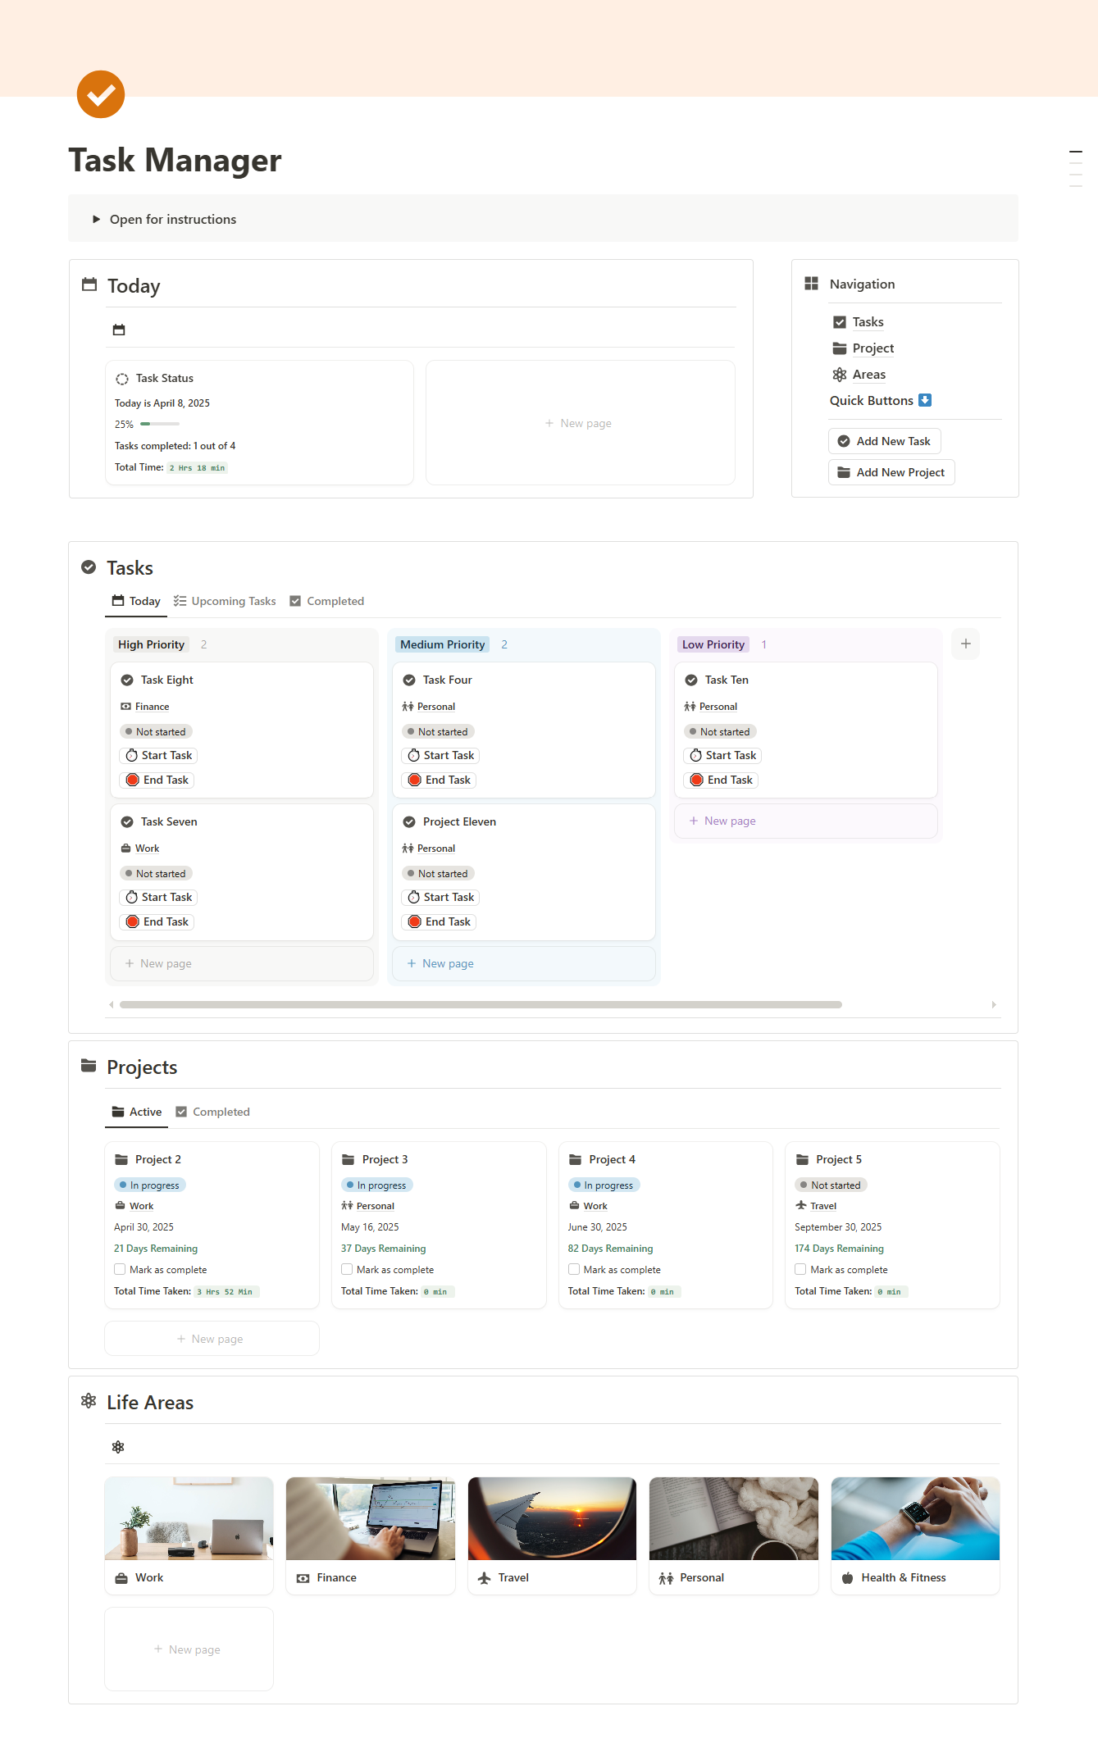Viewport: 1098px width, 1738px height.
Task: Click the folder icon beside Projects heading
Action: pyautogui.click(x=89, y=1066)
